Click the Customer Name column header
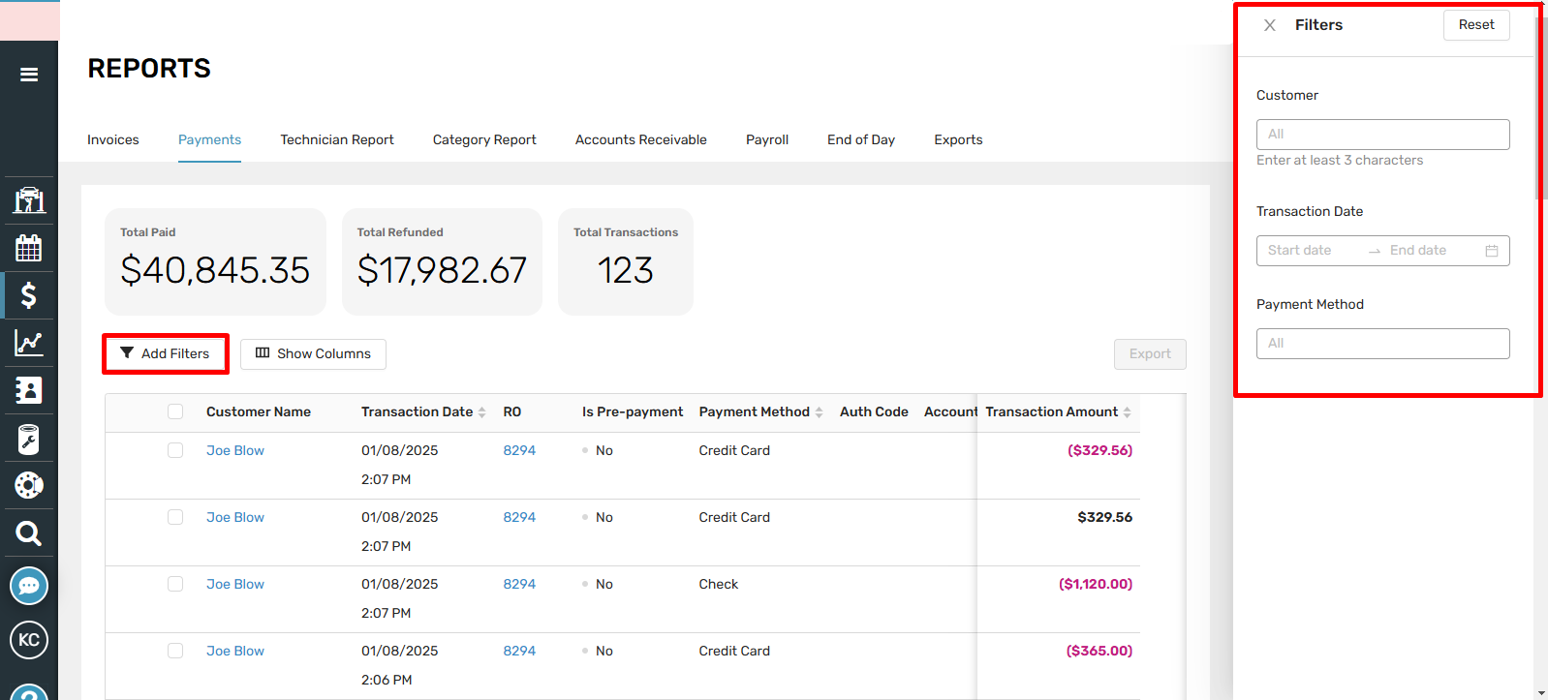 click(259, 411)
